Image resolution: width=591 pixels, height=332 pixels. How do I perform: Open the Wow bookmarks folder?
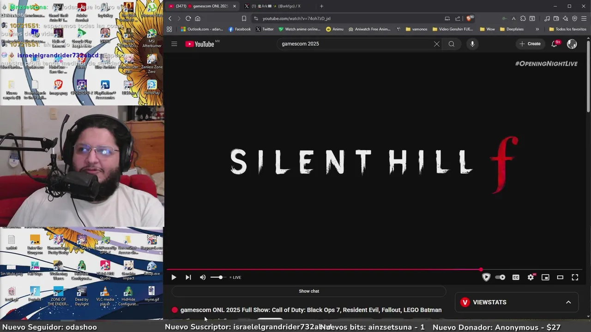pyautogui.click(x=487, y=29)
